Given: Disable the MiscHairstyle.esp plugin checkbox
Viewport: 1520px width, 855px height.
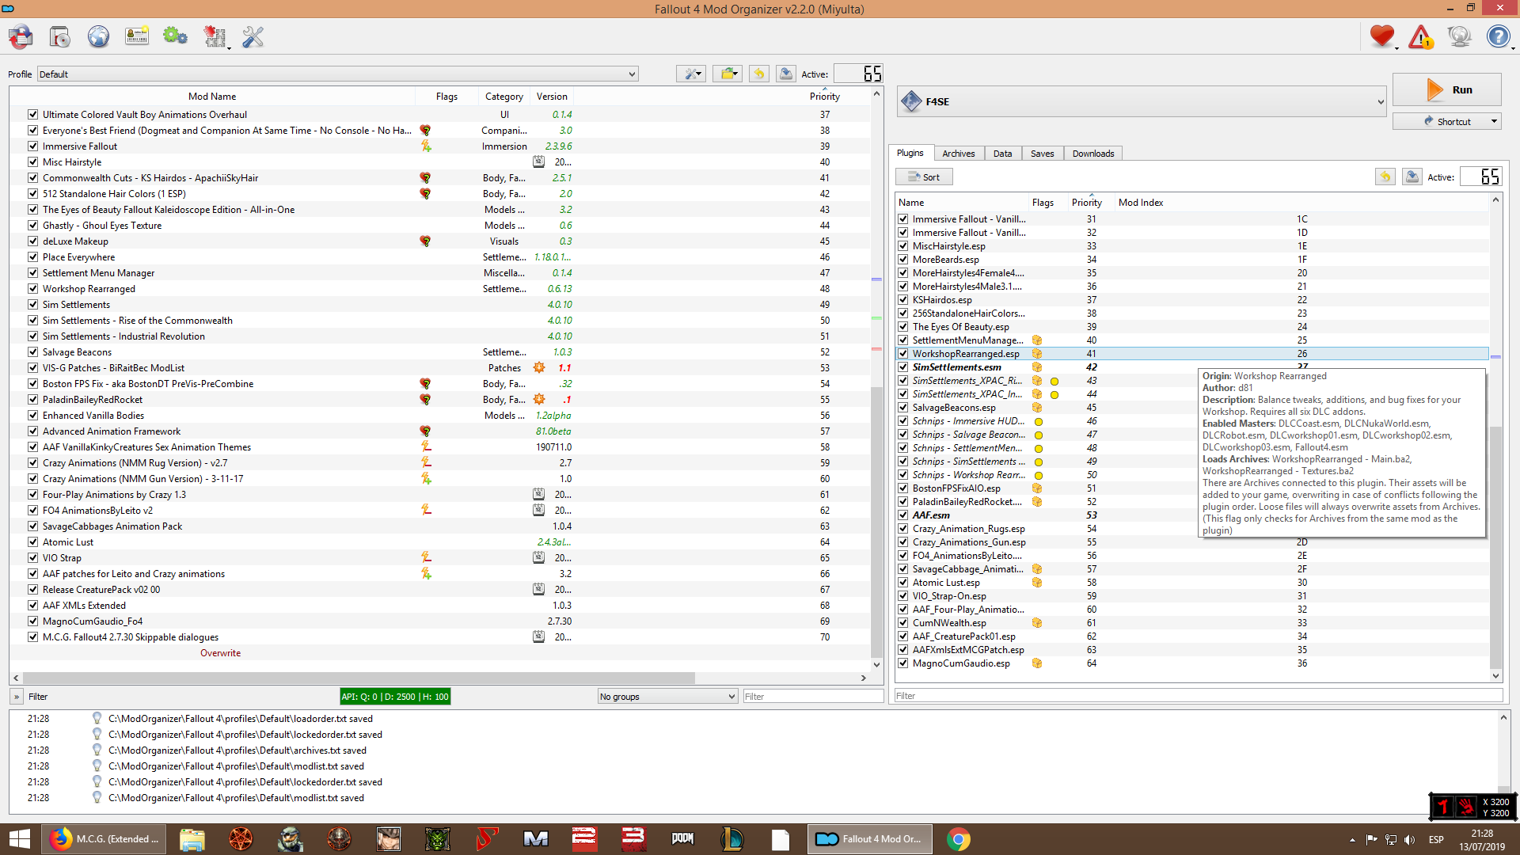Looking at the screenshot, I should tap(902, 245).
